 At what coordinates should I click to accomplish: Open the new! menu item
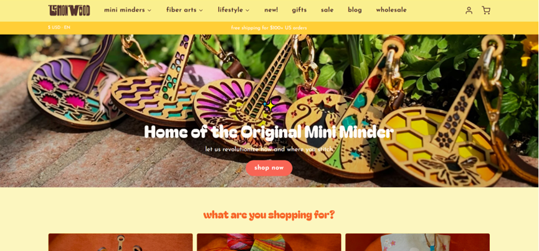point(271,11)
